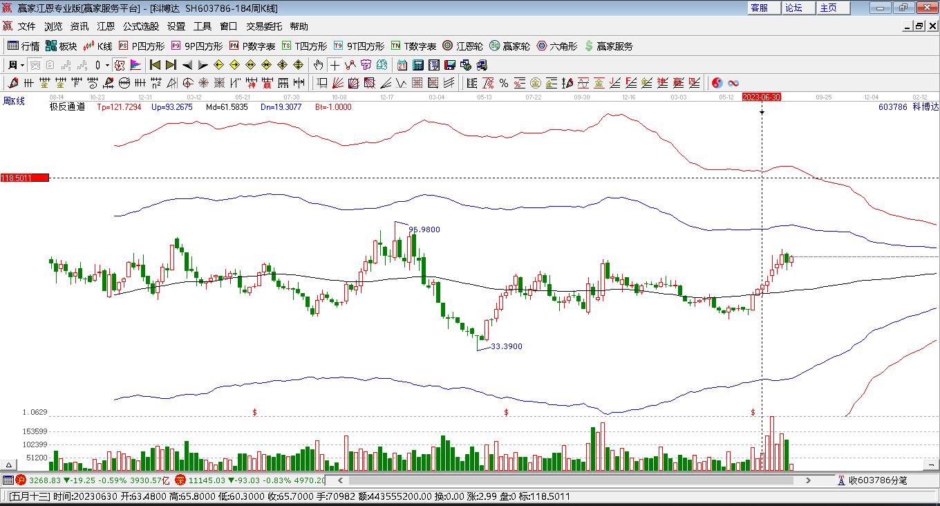Open the 六角形 hexagon tool
Screen dimensions: 940x506
point(557,46)
